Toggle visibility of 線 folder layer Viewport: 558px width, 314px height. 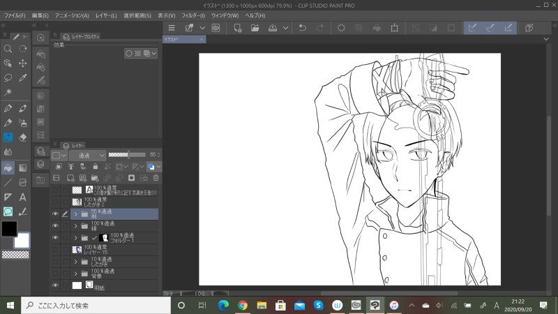tap(56, 226)
